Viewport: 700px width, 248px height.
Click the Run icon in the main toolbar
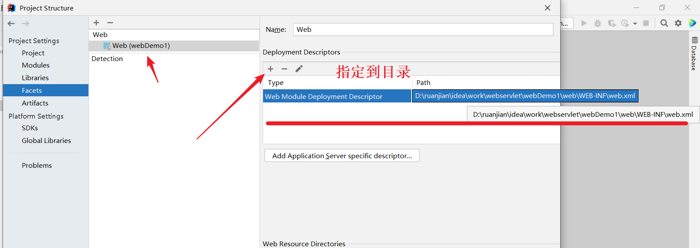pyautogui.click(x=584, y=23)
